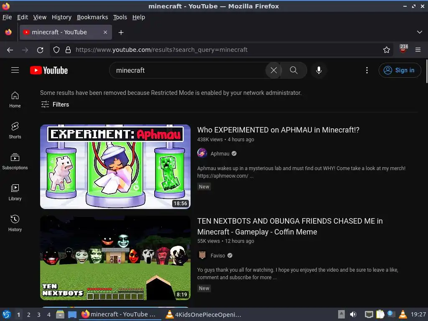This screenshot has height=321, width=428.
Task: Open the taskbar start menu icon
Action: point(7,314)
